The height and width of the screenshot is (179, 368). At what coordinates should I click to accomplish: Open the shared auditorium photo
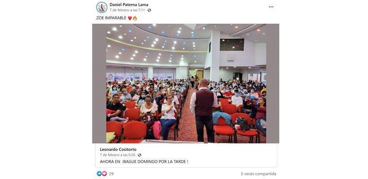coord(186,83)
